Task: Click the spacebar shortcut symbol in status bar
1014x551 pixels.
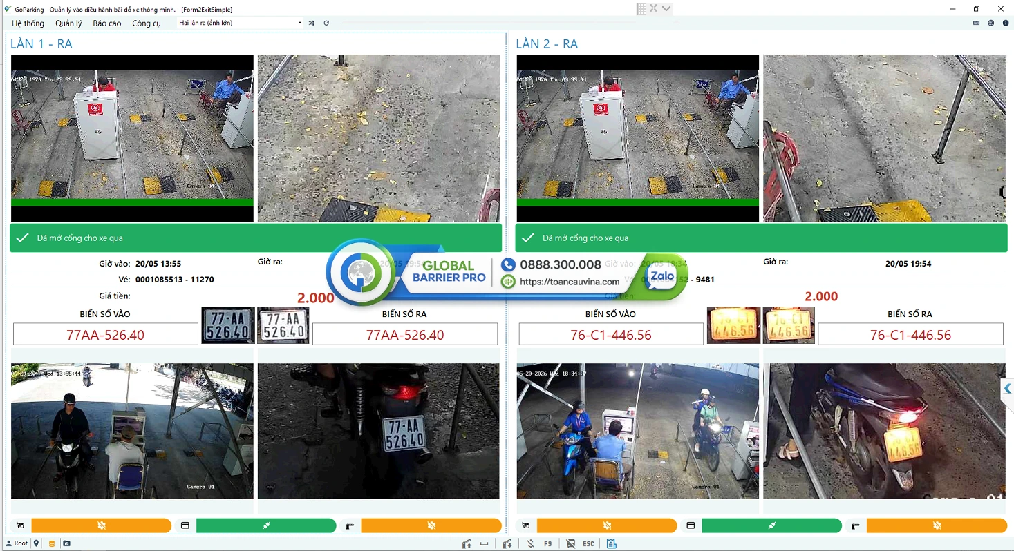Action: (x=484, y=544)
